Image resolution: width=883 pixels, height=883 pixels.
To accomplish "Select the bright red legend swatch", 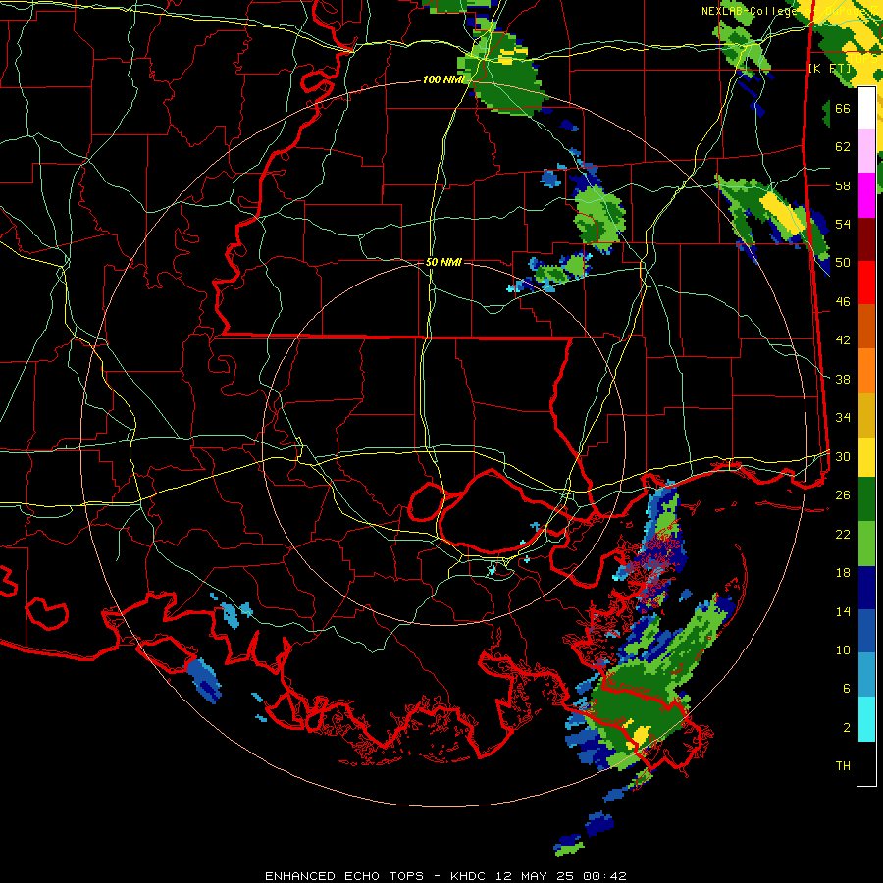I will point(866,283).
